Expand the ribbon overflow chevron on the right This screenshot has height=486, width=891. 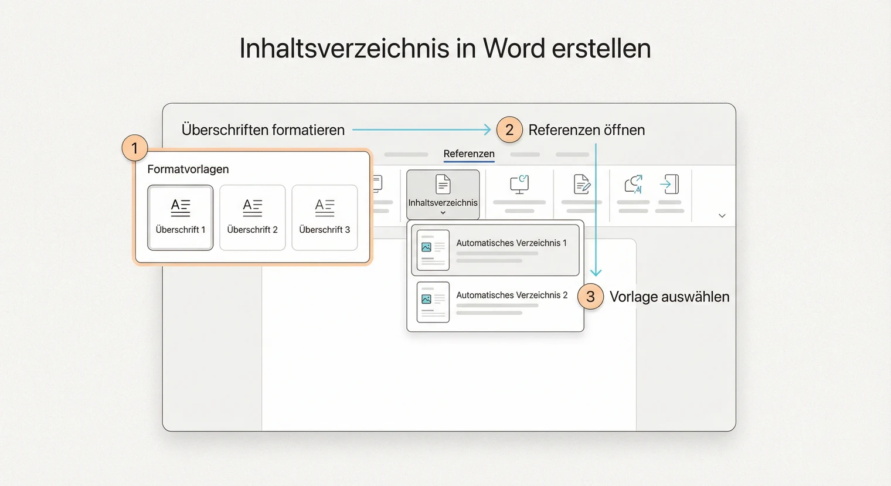tap(722, 216)
